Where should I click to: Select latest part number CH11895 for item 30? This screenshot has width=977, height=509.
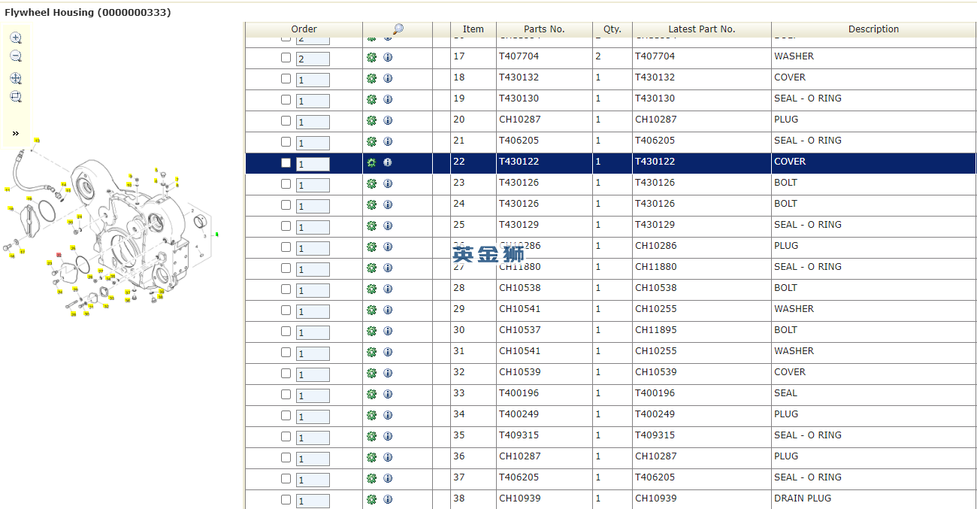[655, 330]
